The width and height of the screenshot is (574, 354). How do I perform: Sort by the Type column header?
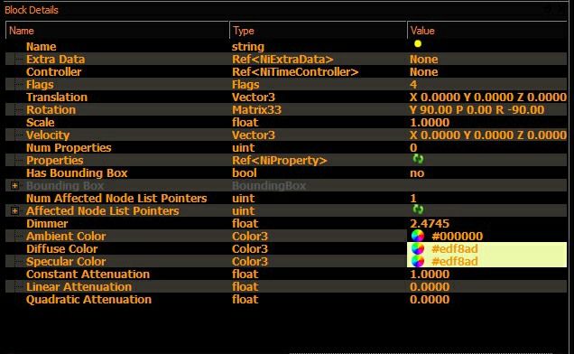(318, 31)
